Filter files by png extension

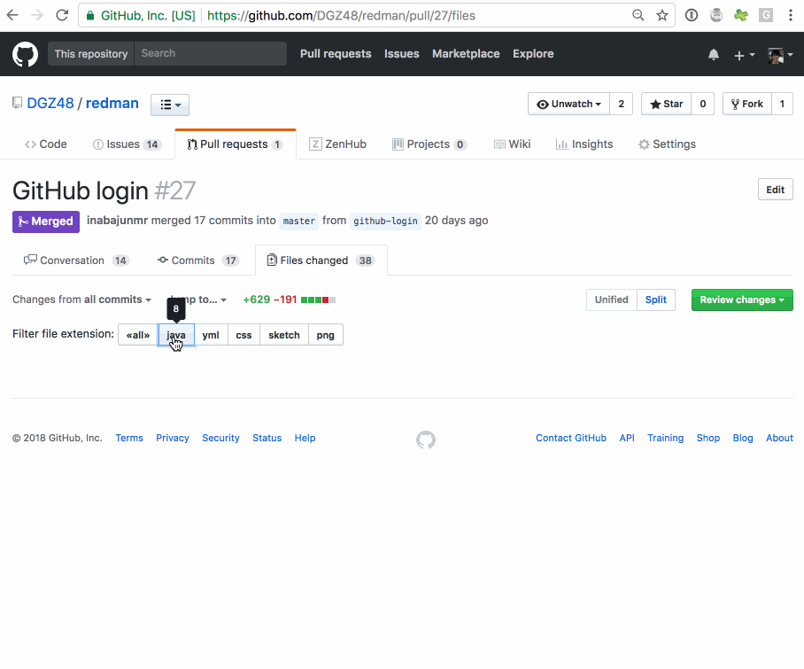(x=326, y=335)
